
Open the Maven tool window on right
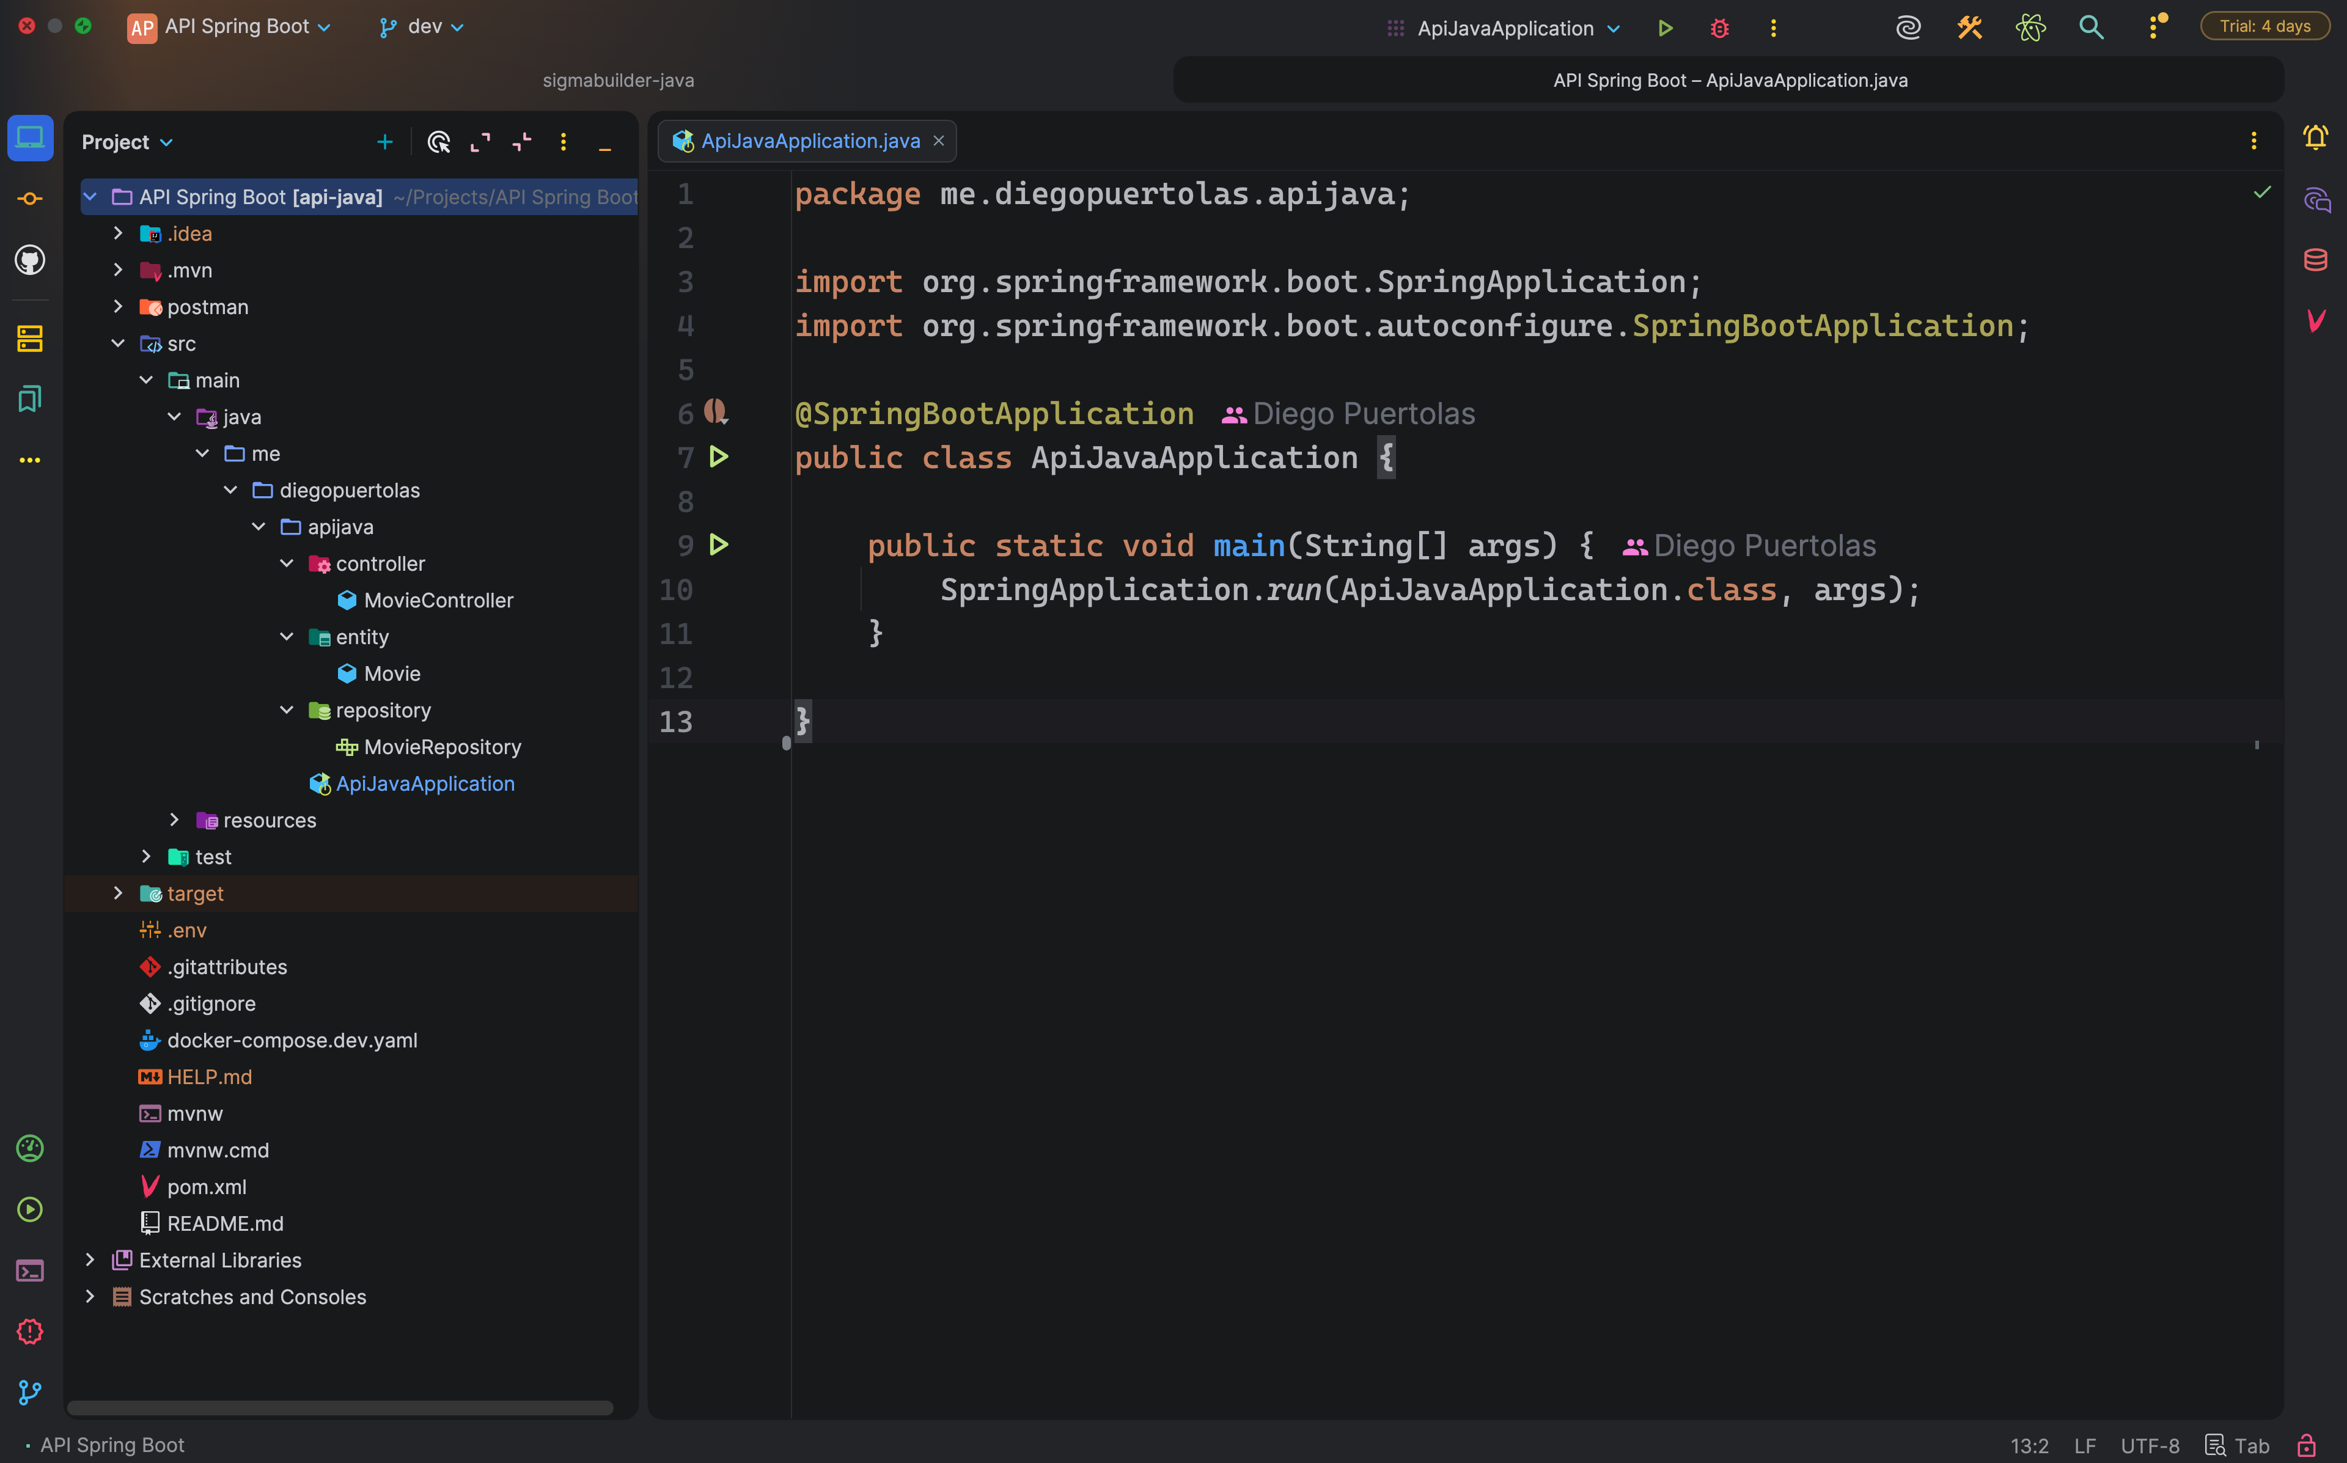coord(2315,320)
